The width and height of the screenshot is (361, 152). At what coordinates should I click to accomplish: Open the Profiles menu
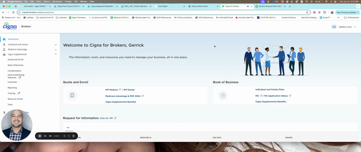coord(68,2)
